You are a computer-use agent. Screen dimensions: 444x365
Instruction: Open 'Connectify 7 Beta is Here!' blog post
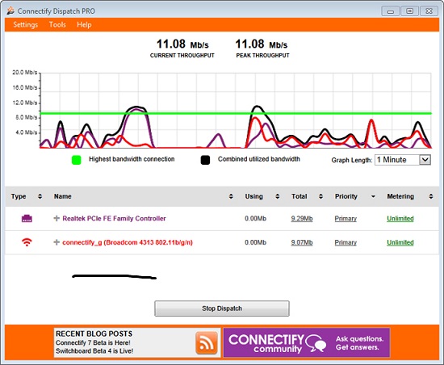point(93,342)
